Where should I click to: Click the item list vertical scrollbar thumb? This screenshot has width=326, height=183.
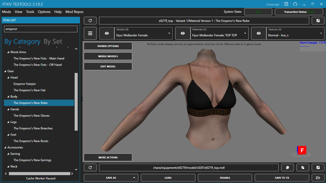coord(76,102)
